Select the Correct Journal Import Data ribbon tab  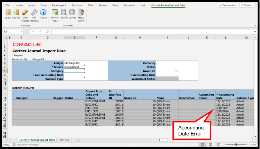168,5
